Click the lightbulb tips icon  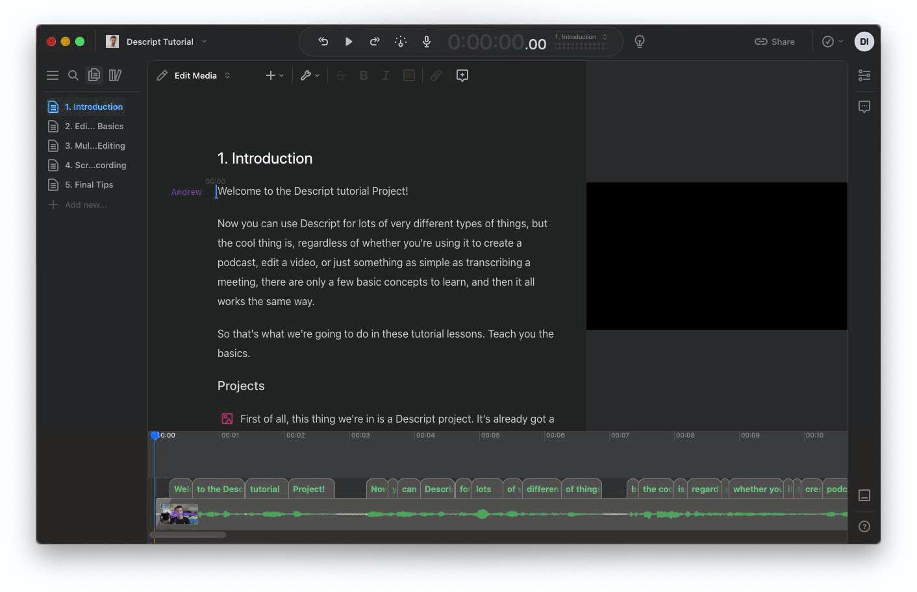coord(640,42)
